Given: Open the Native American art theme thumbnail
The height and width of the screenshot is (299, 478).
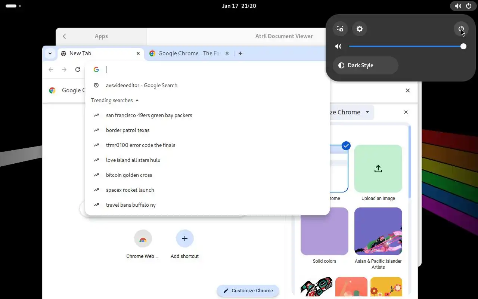Looking at the screenshot, I should tap(317, 287).
